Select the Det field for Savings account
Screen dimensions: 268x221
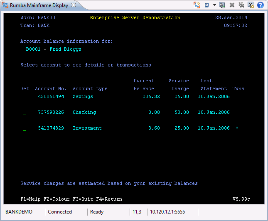pos(25,98)
